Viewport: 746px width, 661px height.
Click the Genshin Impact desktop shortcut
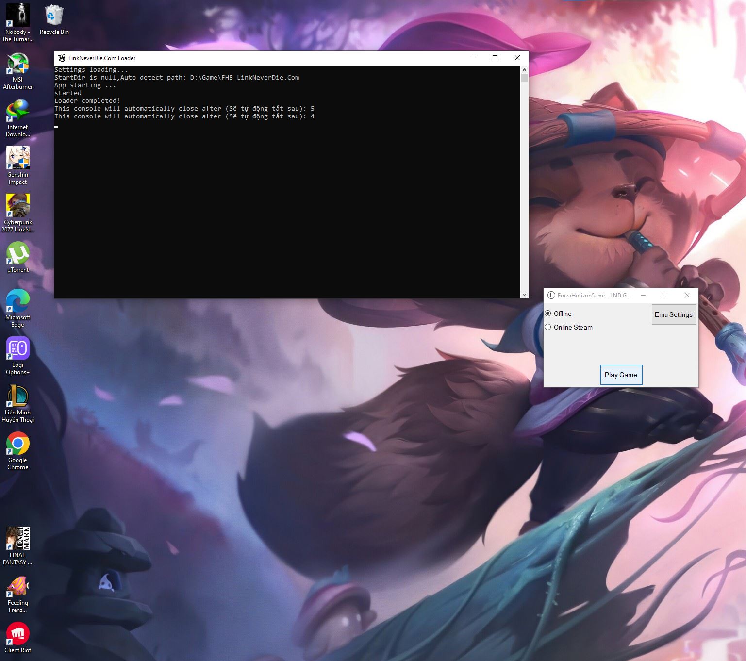[17, 159]
